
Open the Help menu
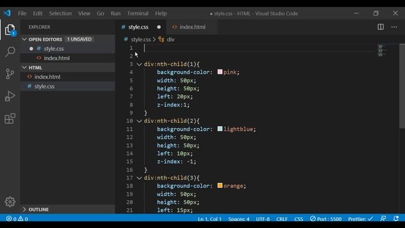point(161,13)
